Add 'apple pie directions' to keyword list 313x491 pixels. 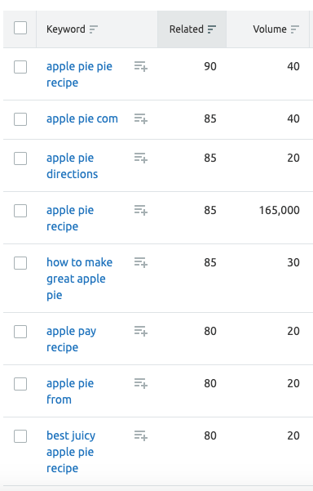pos(141,158)
